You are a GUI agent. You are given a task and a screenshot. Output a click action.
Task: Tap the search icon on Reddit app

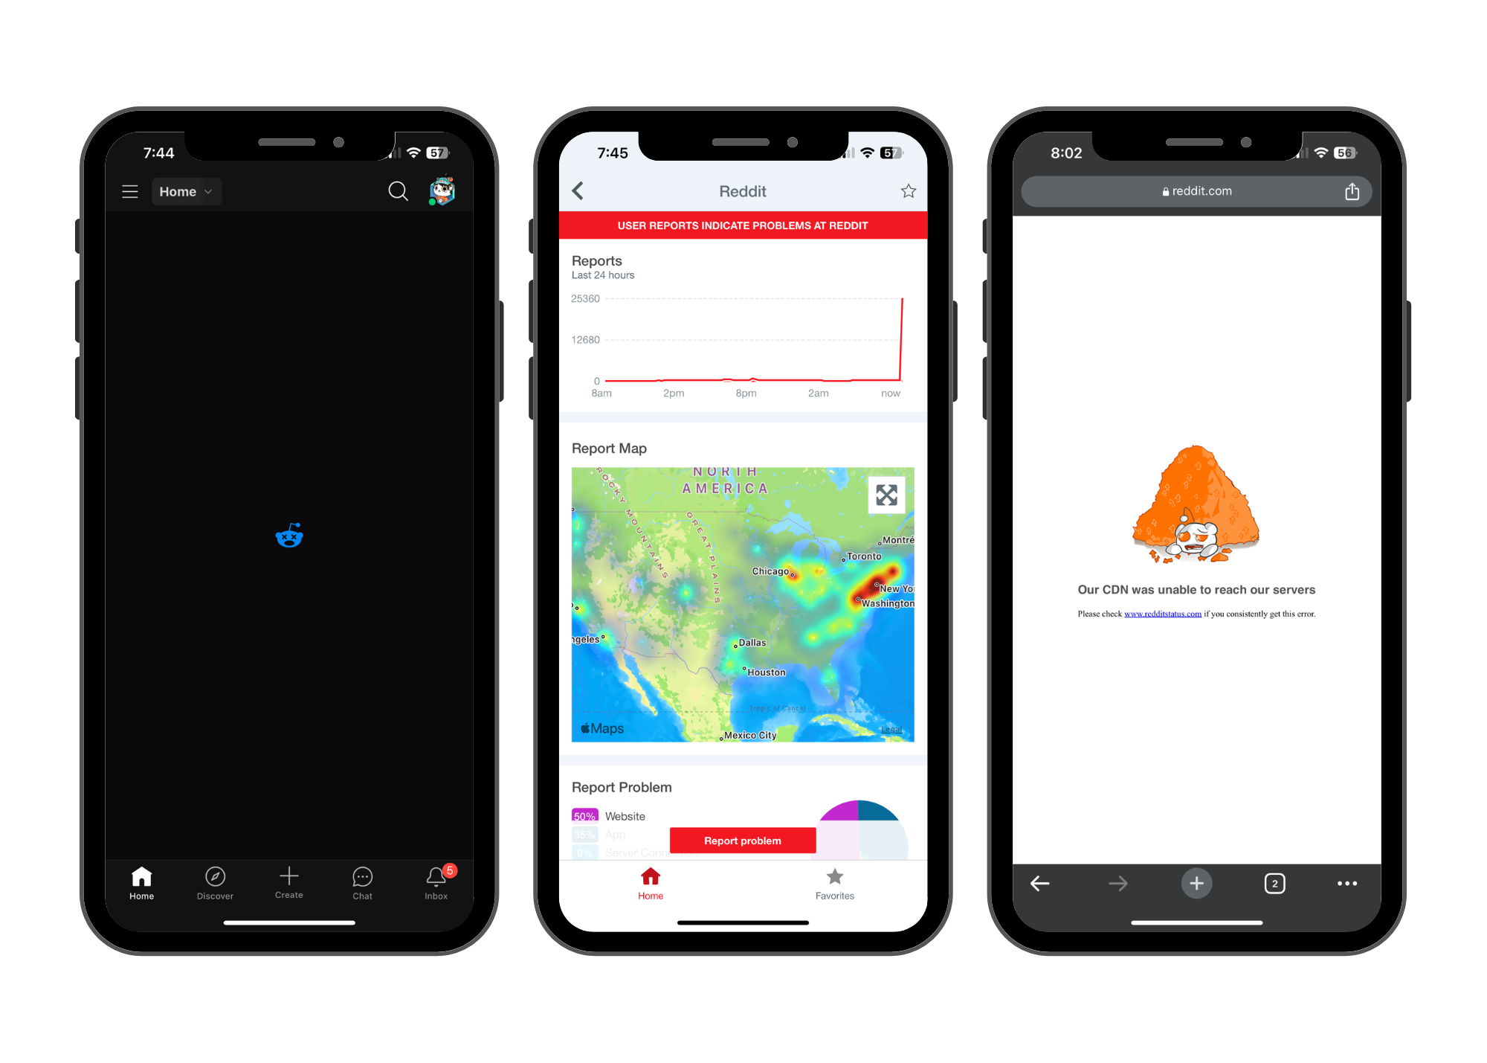click(400, 192)
